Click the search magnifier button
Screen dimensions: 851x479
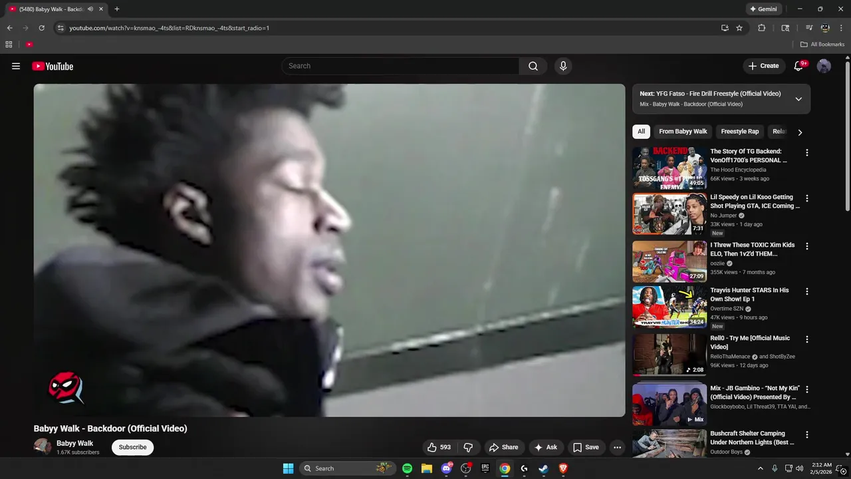(533, 66)
